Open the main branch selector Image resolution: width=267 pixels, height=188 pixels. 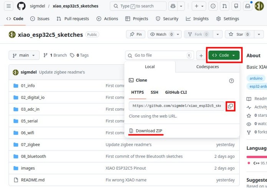[24, 55]
